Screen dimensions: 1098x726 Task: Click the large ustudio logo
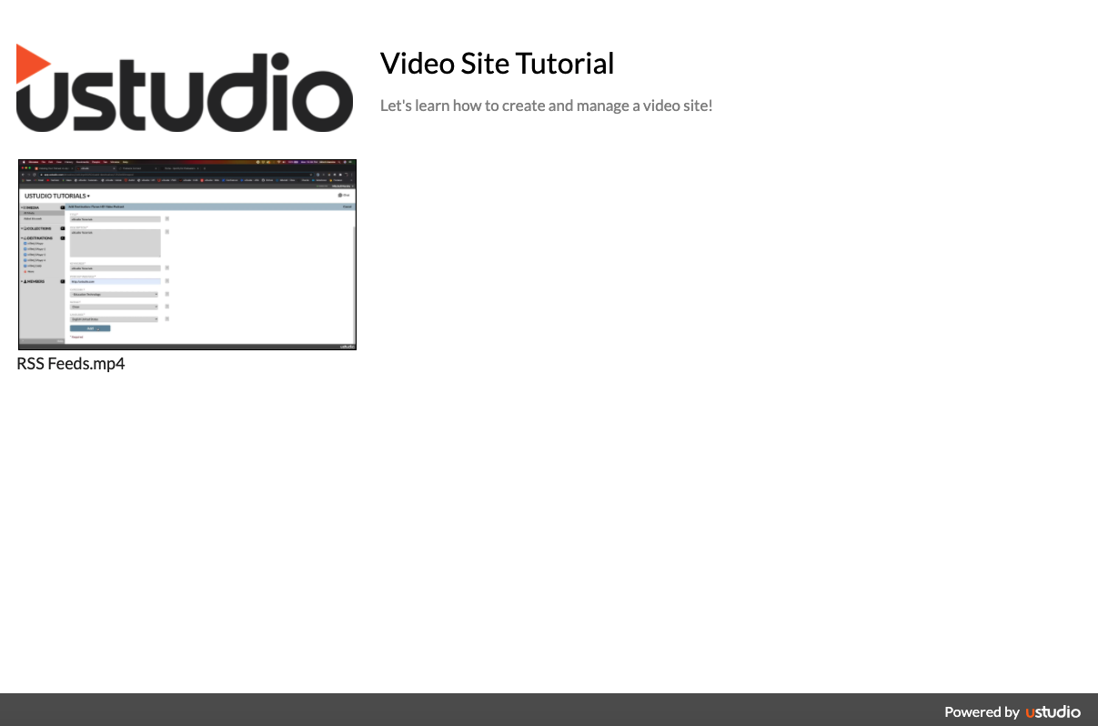point(185,88)
